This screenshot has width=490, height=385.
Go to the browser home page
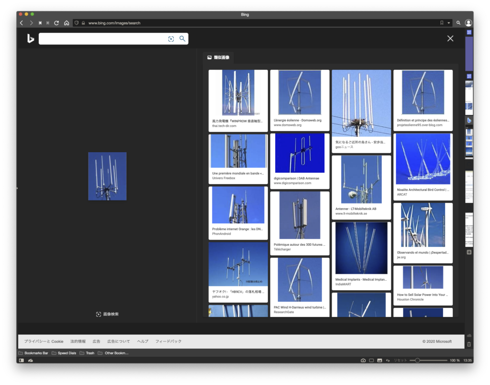(x=66, y=23)
